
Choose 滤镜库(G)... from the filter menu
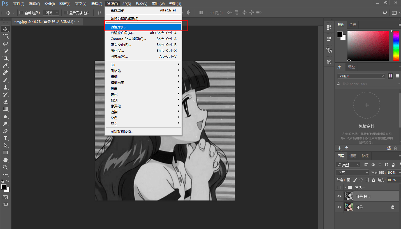143,27
